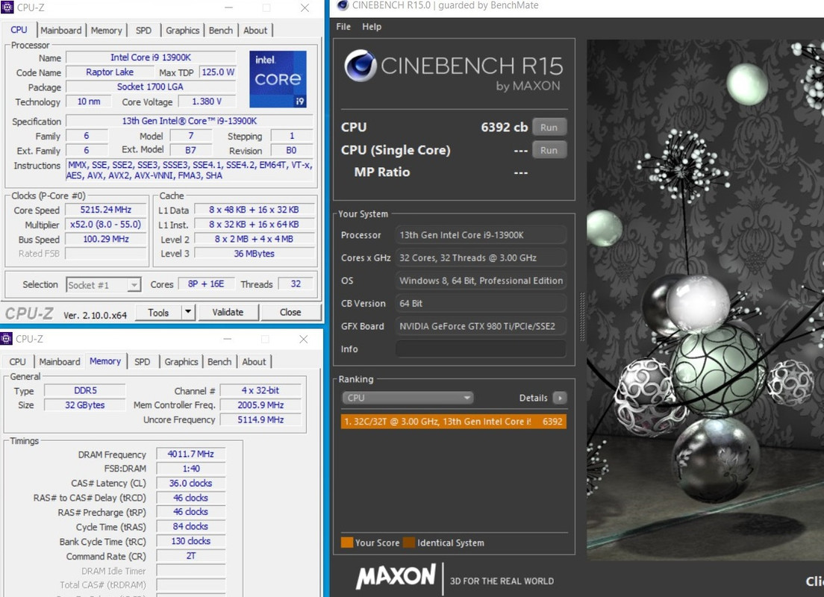Open SPD tab in top CPU-Z window

point(143,31)
